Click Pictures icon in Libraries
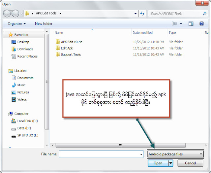The width and height of the screenshot is (211, 173). pyautogui.click(x=14, y=92)
